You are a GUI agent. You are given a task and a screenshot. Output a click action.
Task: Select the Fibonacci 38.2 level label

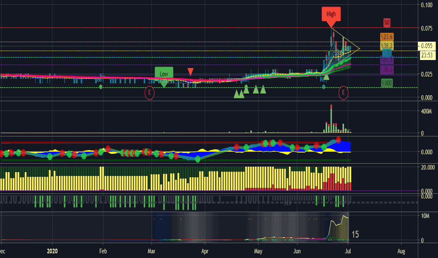387,46
